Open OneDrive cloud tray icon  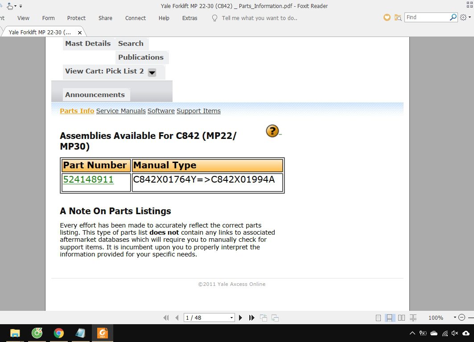pos(434,333)
